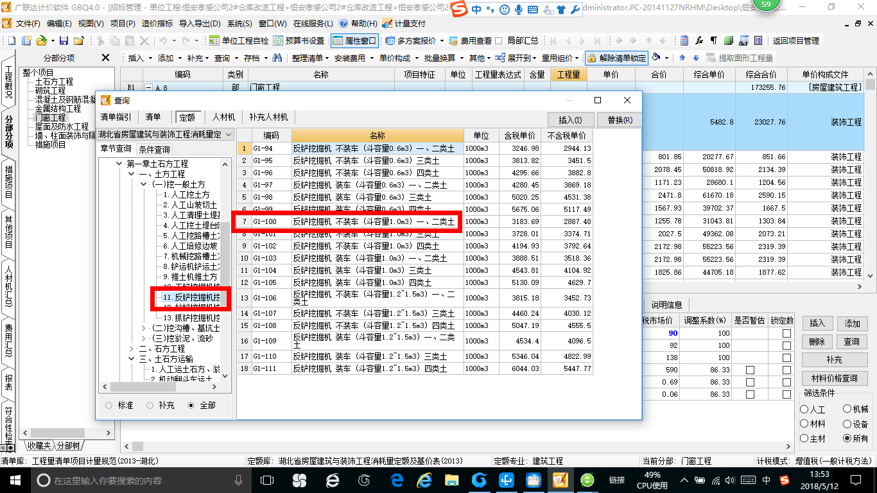This screenshot has width=877, height=493.
Task: Click the Sogou input S icon in tray
Action: coord(784,480)
